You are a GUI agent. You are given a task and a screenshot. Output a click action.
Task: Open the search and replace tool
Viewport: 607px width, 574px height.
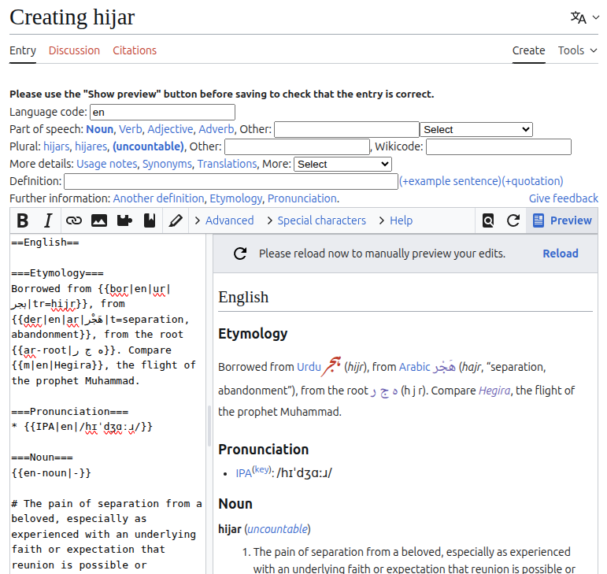point(488,220)
